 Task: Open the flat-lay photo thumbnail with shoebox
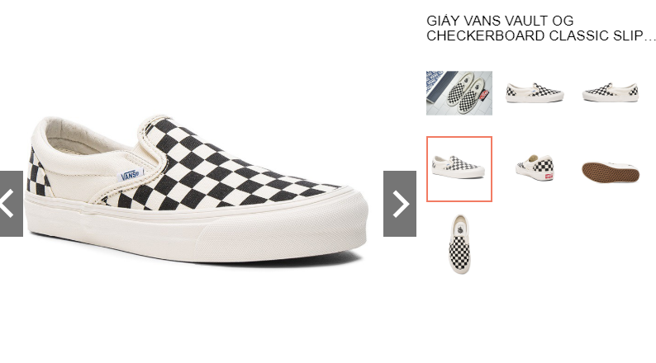click(x=459, y=92)
